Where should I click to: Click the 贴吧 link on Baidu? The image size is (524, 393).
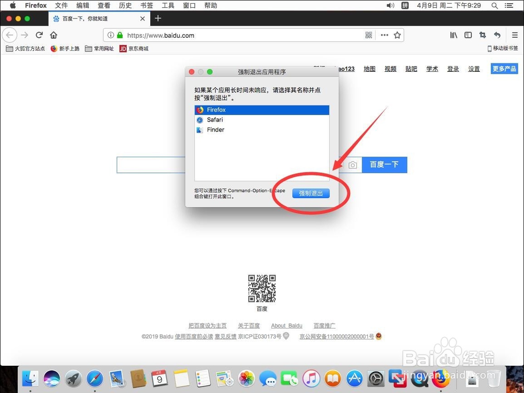[x=411, y=69]
